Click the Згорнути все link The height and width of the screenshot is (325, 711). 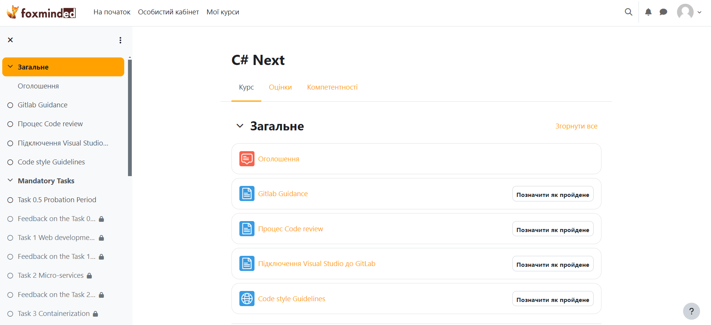pyautogui.click(x=576, y=126)
